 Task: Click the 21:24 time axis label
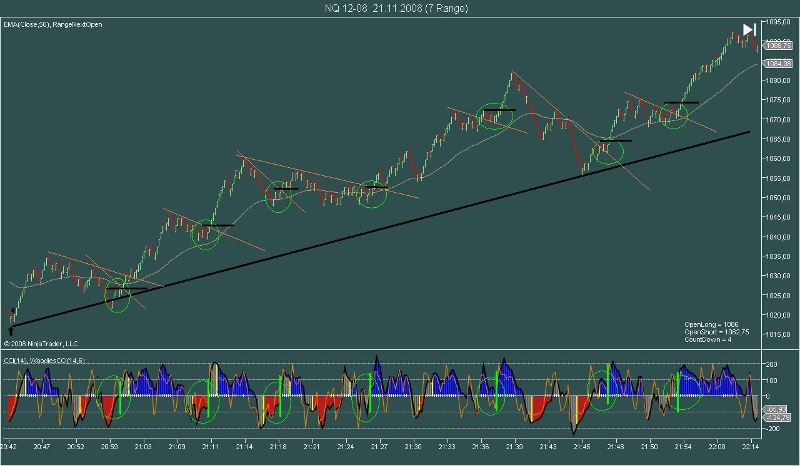click(346, 447)
